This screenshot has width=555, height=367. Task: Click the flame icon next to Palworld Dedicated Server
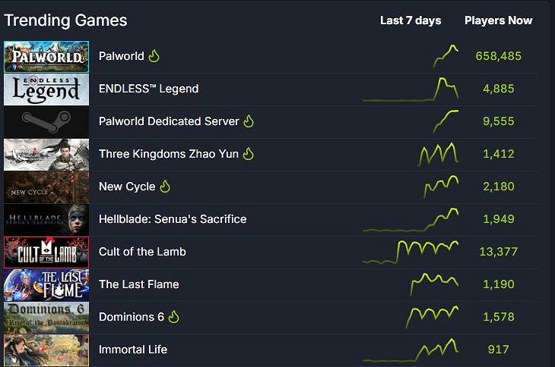pos(249,121)
